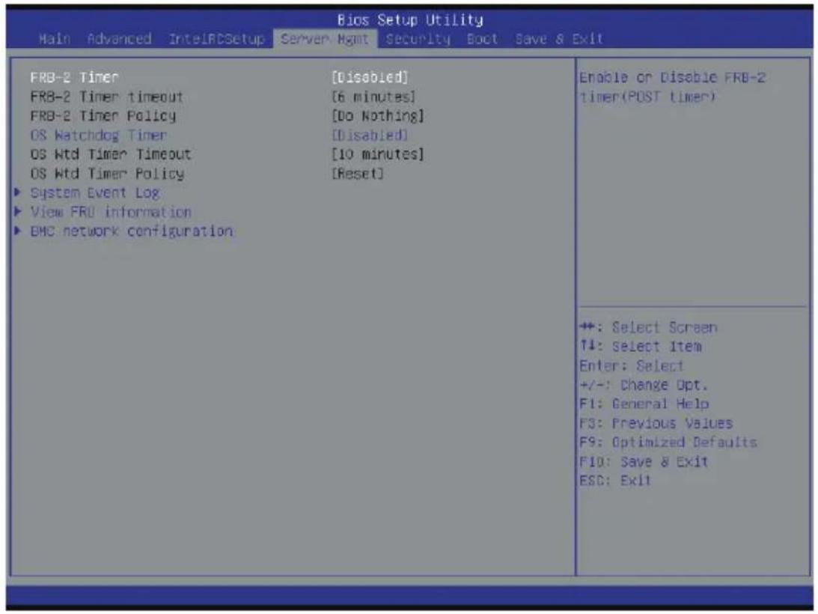
Task: Select the Server Mgmt tab
Action: pos(325,39)
